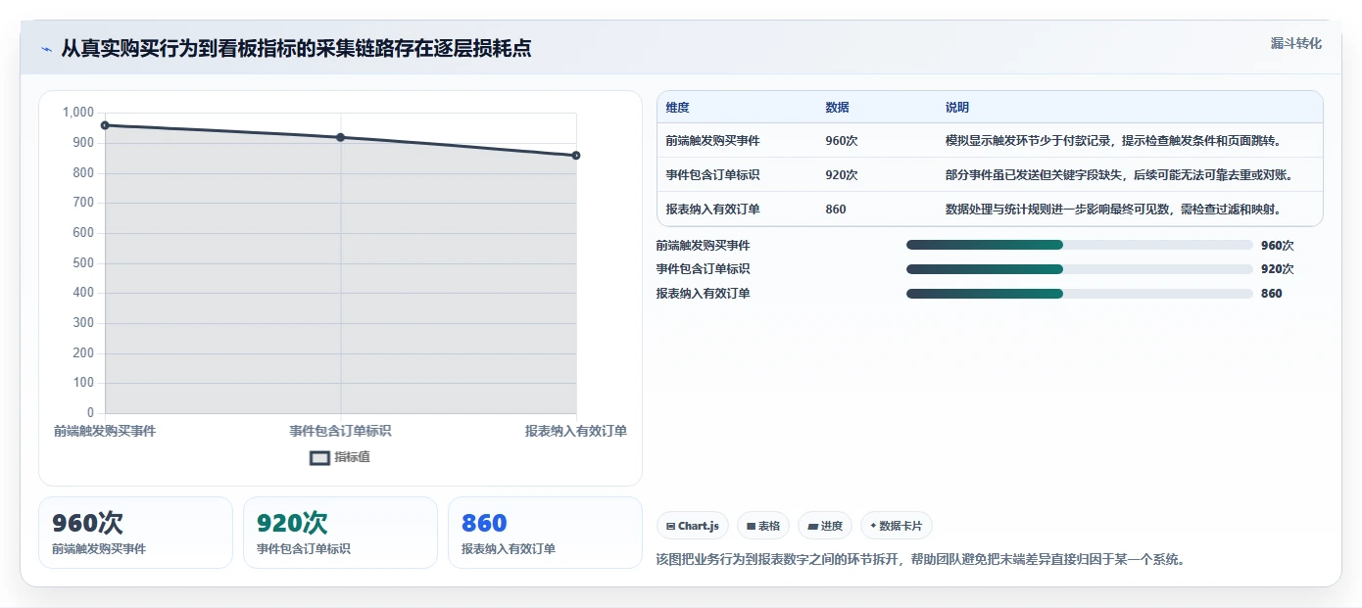Click the 数据 column header
Viewport: 1362px width, 608px height.
click(x=837, y=108)
